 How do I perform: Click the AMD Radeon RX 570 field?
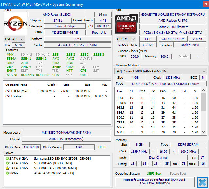173,21
